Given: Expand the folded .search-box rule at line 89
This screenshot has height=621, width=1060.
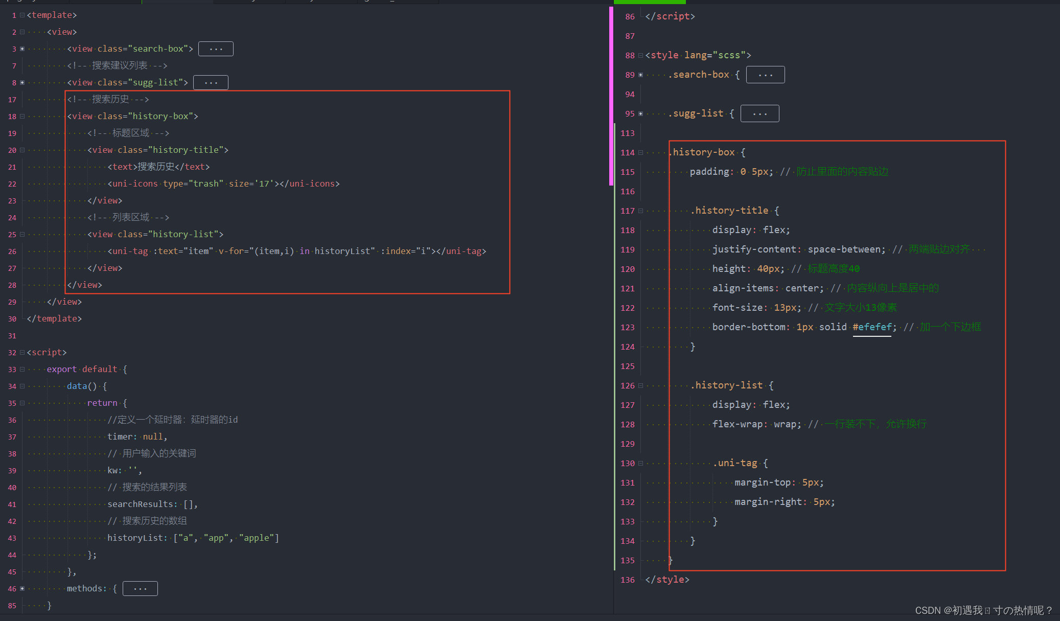Looking at the screenshot, I should point(640,75).
